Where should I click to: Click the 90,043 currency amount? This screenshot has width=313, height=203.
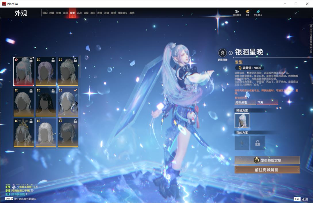tap(237, 15)
